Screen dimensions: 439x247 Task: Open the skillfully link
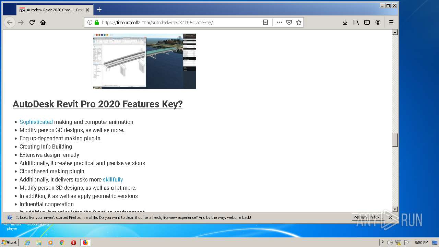[x=113, y=179]
